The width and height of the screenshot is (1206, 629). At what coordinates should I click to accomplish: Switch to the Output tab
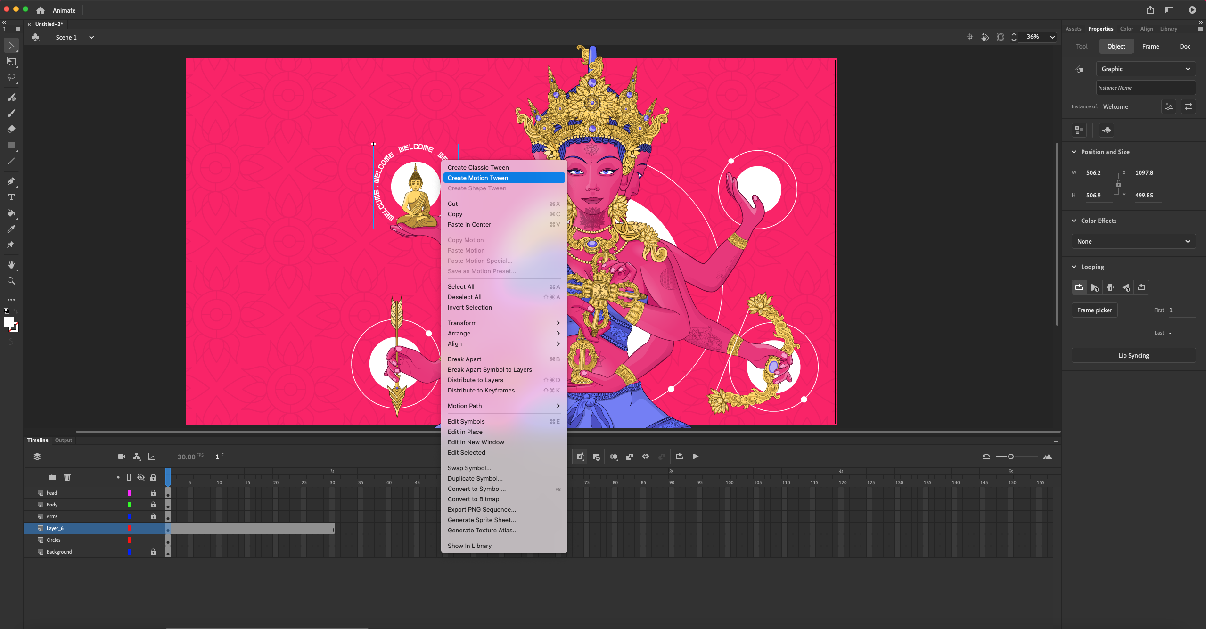point(63,440)
